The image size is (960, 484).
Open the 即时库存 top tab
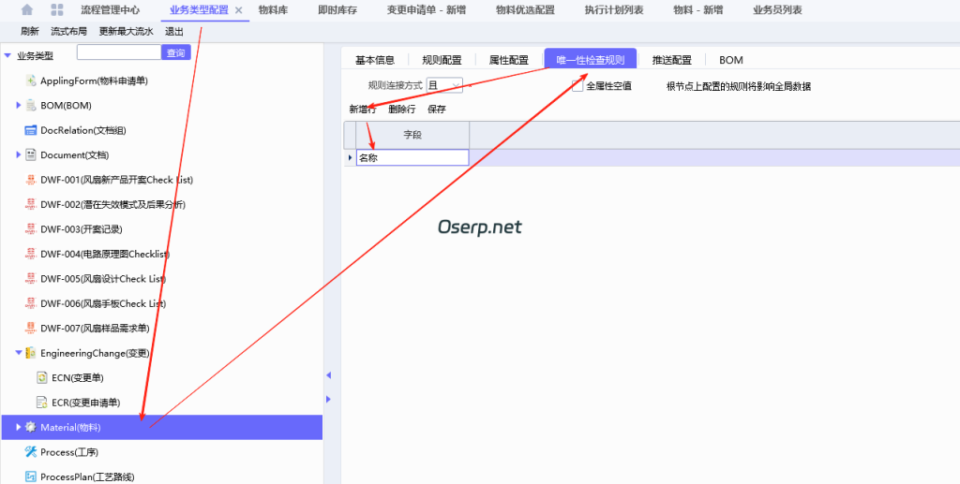click(337, 9)
